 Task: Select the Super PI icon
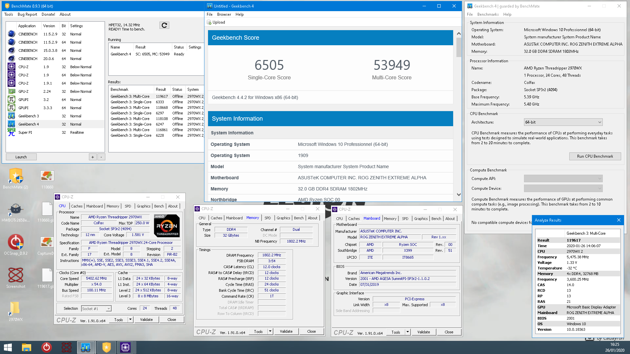pos(11,132)
